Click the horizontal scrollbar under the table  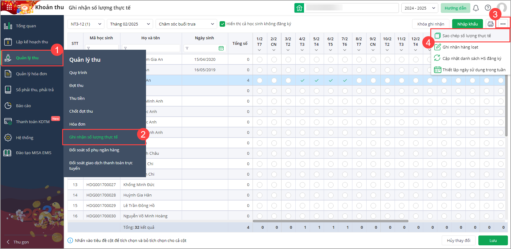click(331, 221)
